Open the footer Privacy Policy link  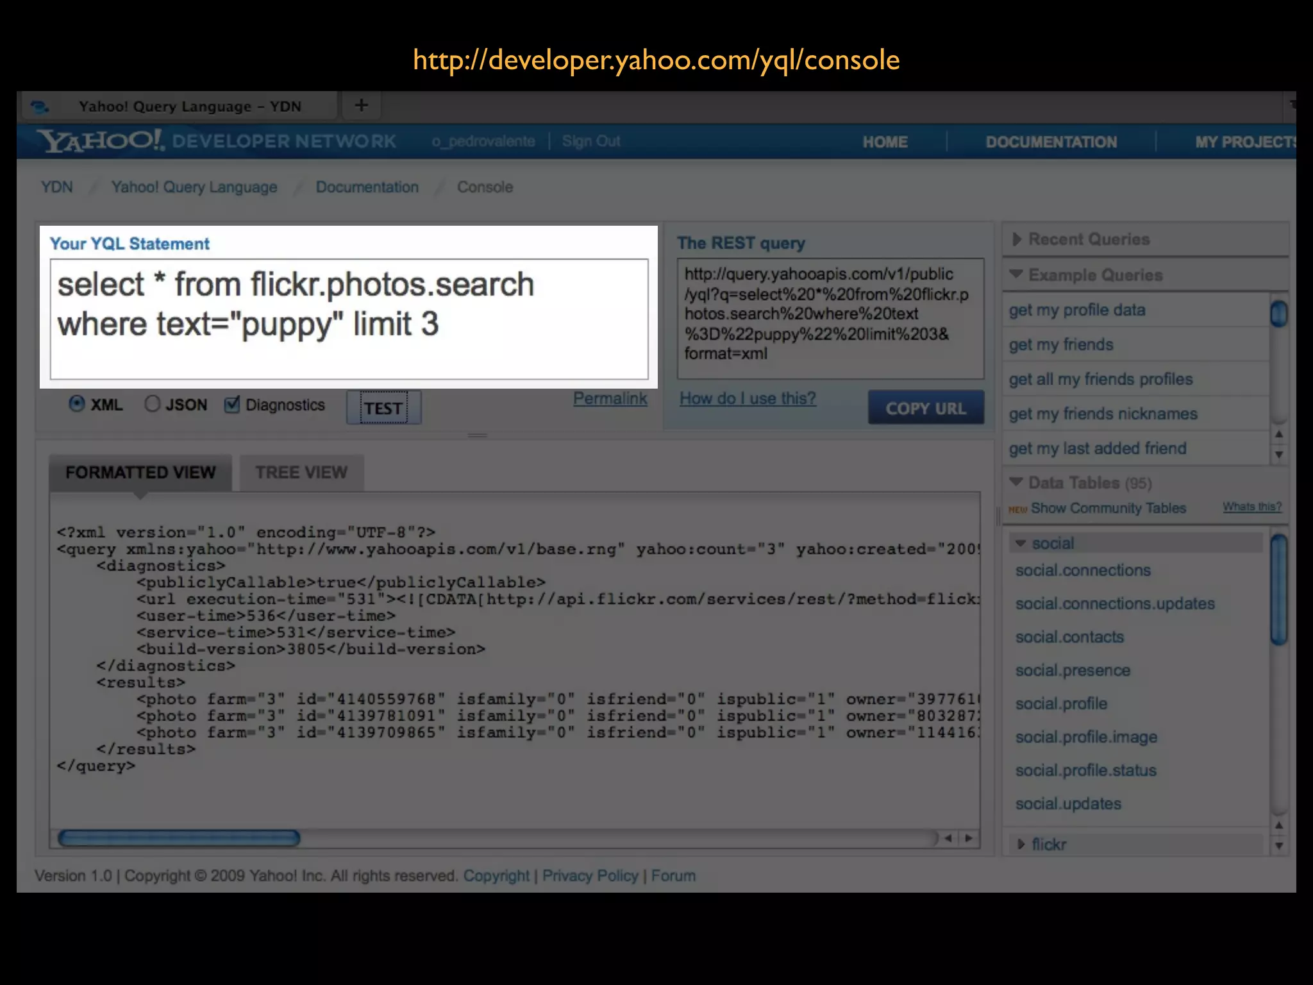tap(590, 876)
